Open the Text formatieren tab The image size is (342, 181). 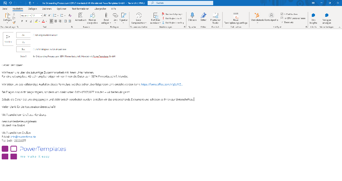tap(80, 9)
